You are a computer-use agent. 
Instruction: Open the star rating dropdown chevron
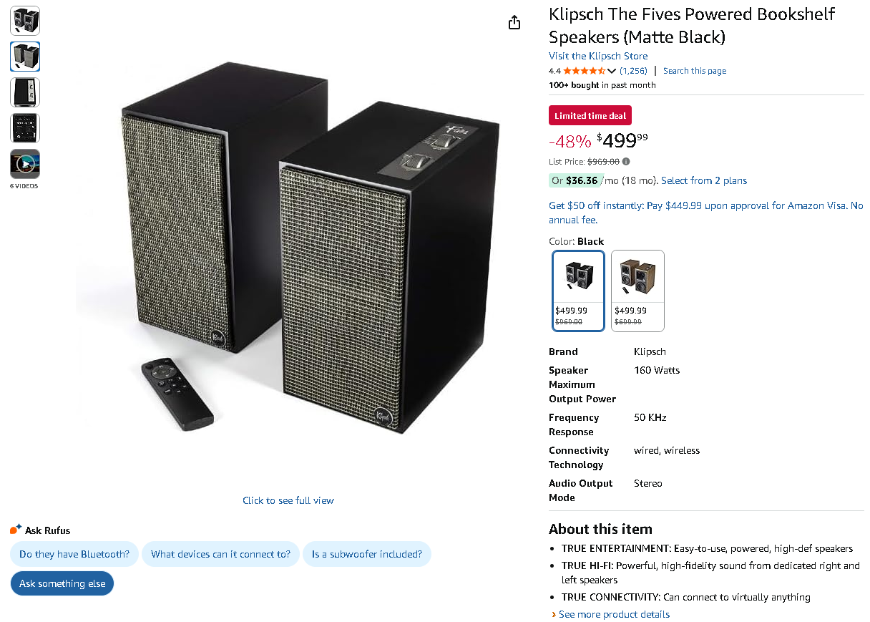(x=612, y=71)
